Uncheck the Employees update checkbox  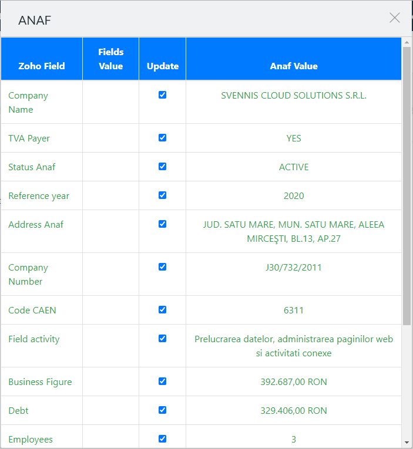(x=163, y=439)
